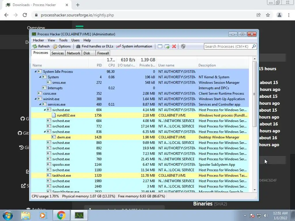295x221 pixels.
Task: Collapse svchost.exe PID 604 node
Action: point(45,110)
